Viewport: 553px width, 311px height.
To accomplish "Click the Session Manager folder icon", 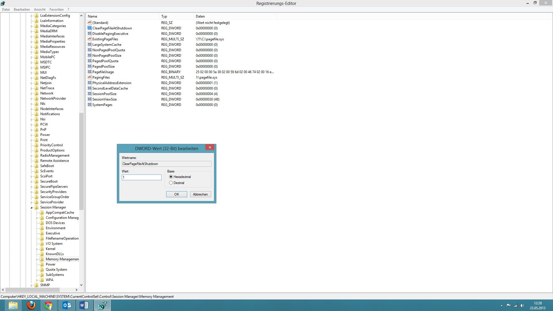I will pyautogui.click(x=37, y=207).
